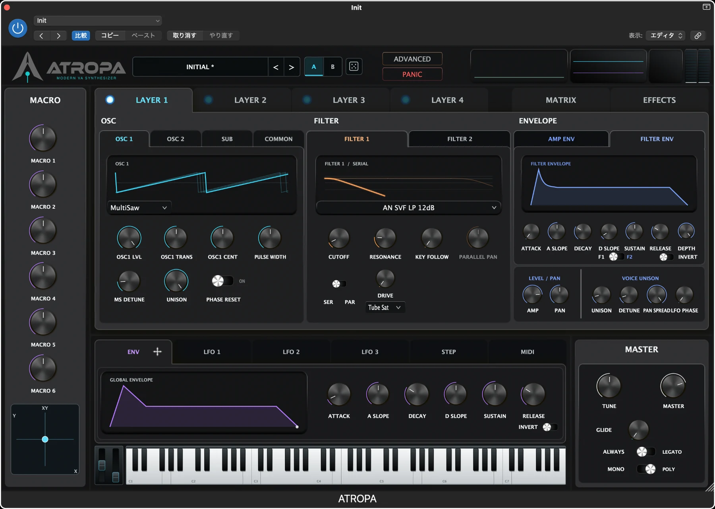Click the Key Follow knob
This screenshot has width=715, height=509.
click(x=431, y=238)
